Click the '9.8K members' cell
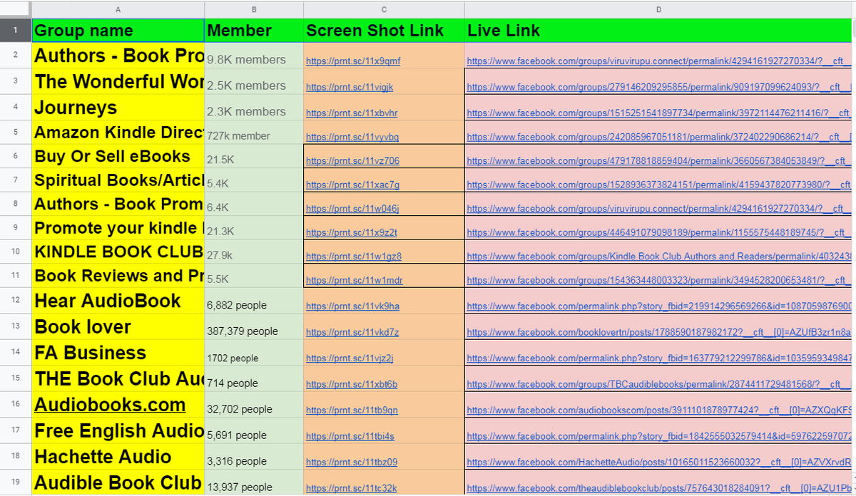The height and width of the screenshot is (496, 856). 254,56
